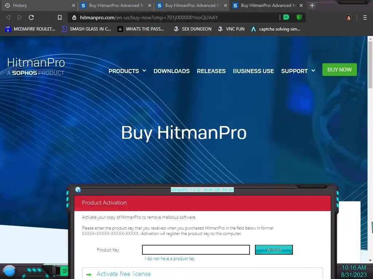The image size is (373, 279).
Task: Click the Windows Start orb
Action: pos(9,271)
